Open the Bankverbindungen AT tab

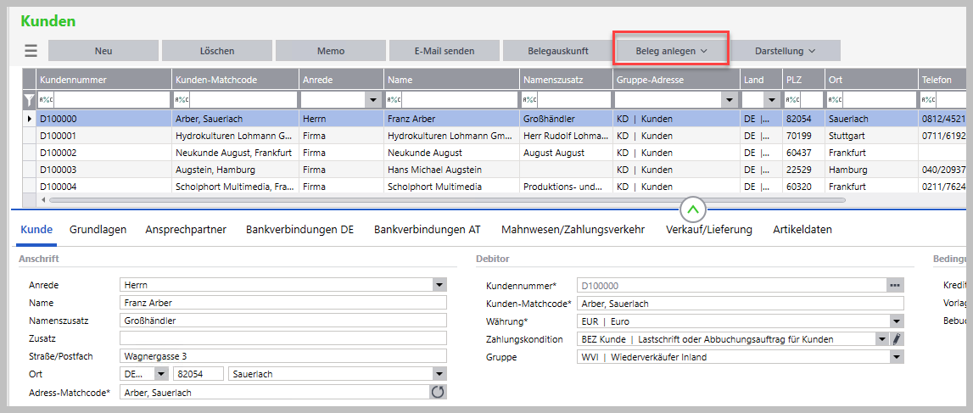point(428,230)
